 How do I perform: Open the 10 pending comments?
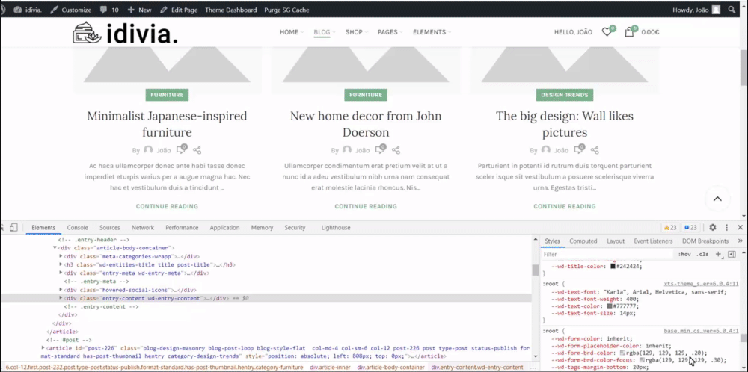tap(109, 10)
